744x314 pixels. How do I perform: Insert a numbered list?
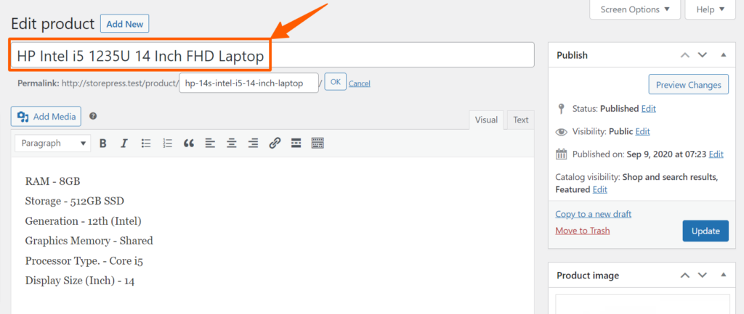[x=168, y=144]
